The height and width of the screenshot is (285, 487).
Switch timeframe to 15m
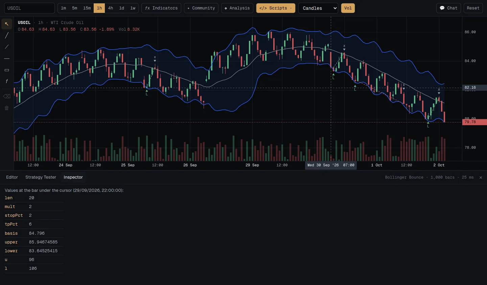(87, 8)
